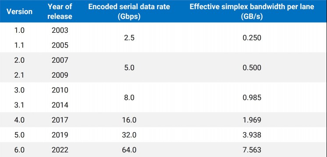Click the 0.985 bandwidth value

click(x=252, y=98)
